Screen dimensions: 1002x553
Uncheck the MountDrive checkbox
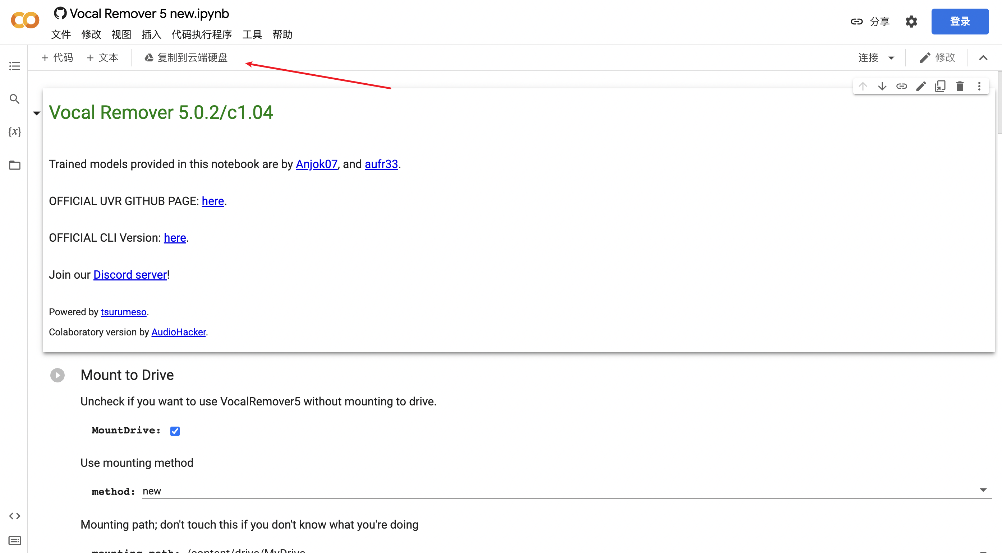tap(175, 431)
